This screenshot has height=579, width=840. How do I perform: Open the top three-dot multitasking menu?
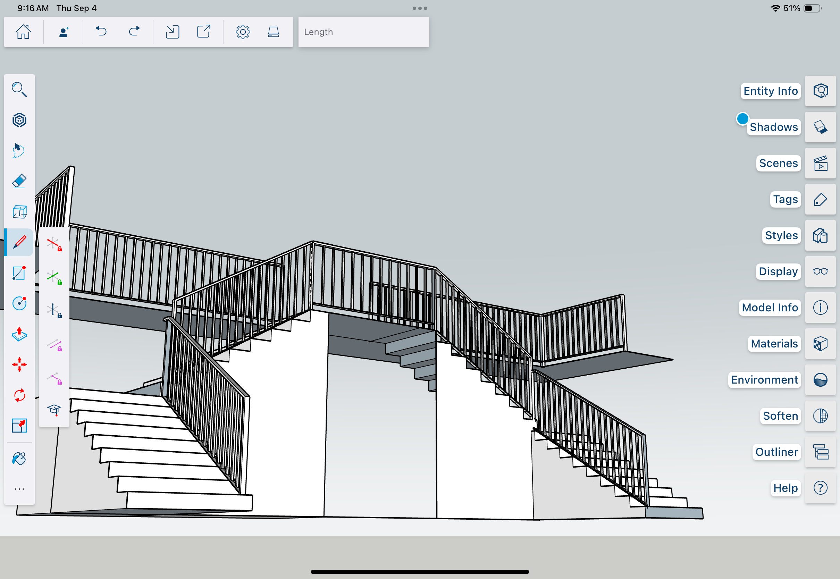(x=420, y=8)
